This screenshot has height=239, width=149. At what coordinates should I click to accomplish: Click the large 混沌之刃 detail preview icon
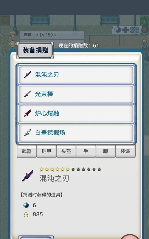click(x=28, y=176)
